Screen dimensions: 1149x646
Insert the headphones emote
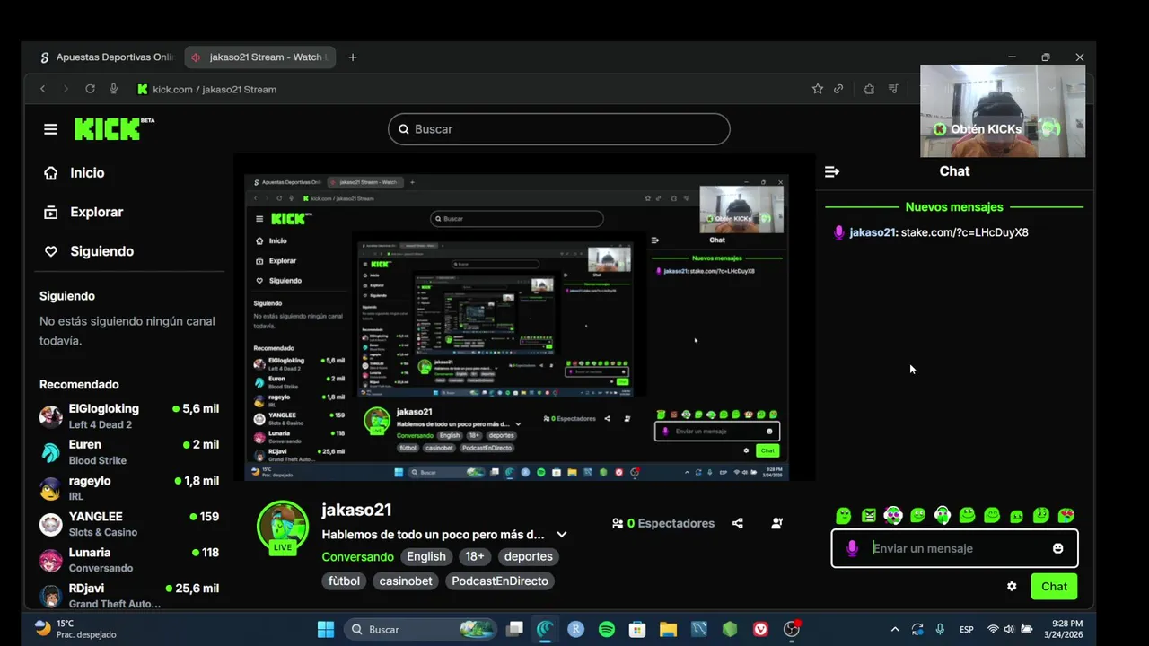tap(943, 515)
